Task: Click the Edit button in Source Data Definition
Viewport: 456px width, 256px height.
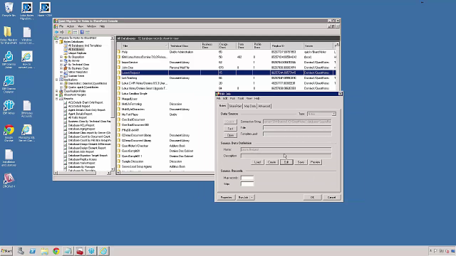Action: 286,162
